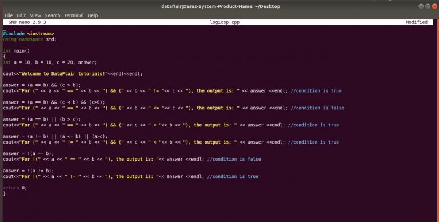Click the '//condition is false' comment on the <= line

click(x=317, y=108)
